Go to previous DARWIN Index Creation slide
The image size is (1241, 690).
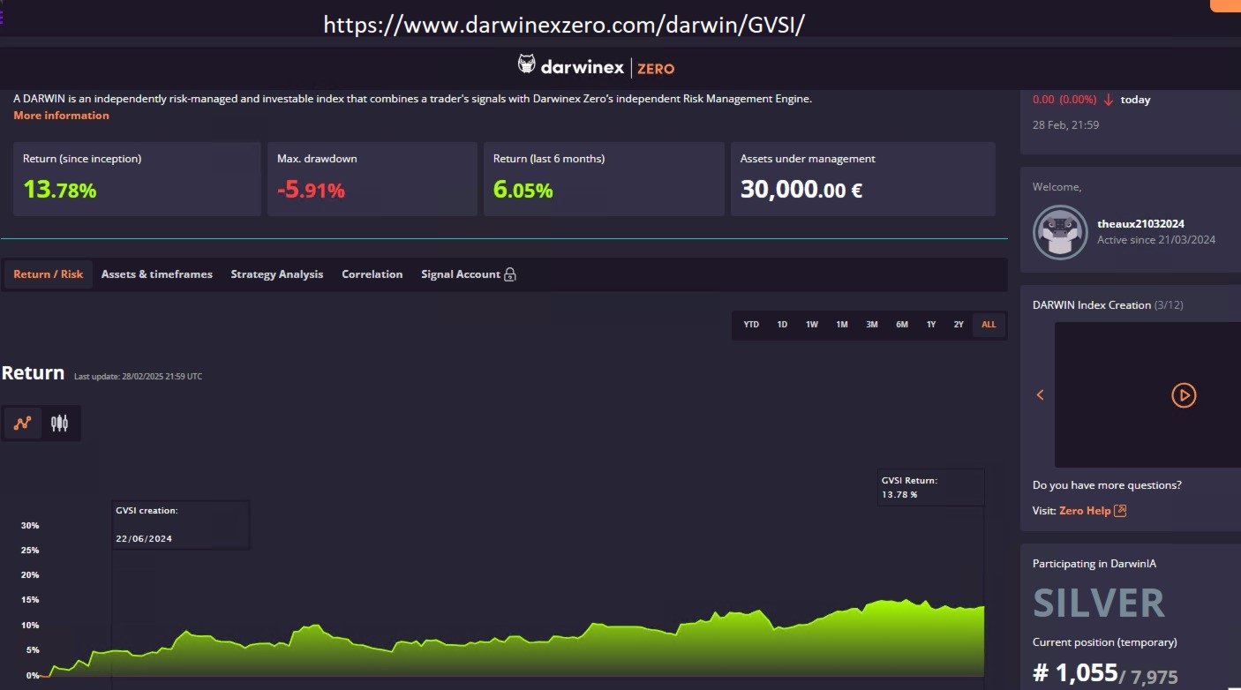point(1040,394)
